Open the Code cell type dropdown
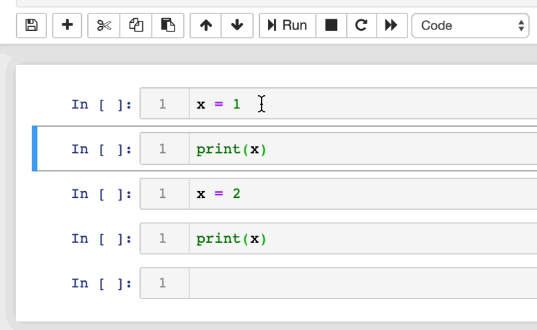 pyautogui.click(x=471, y=25)
